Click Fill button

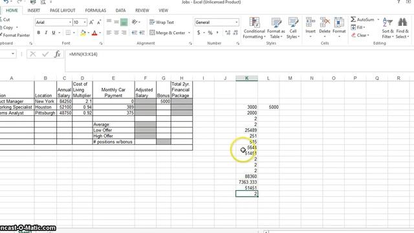click(358, 27)
